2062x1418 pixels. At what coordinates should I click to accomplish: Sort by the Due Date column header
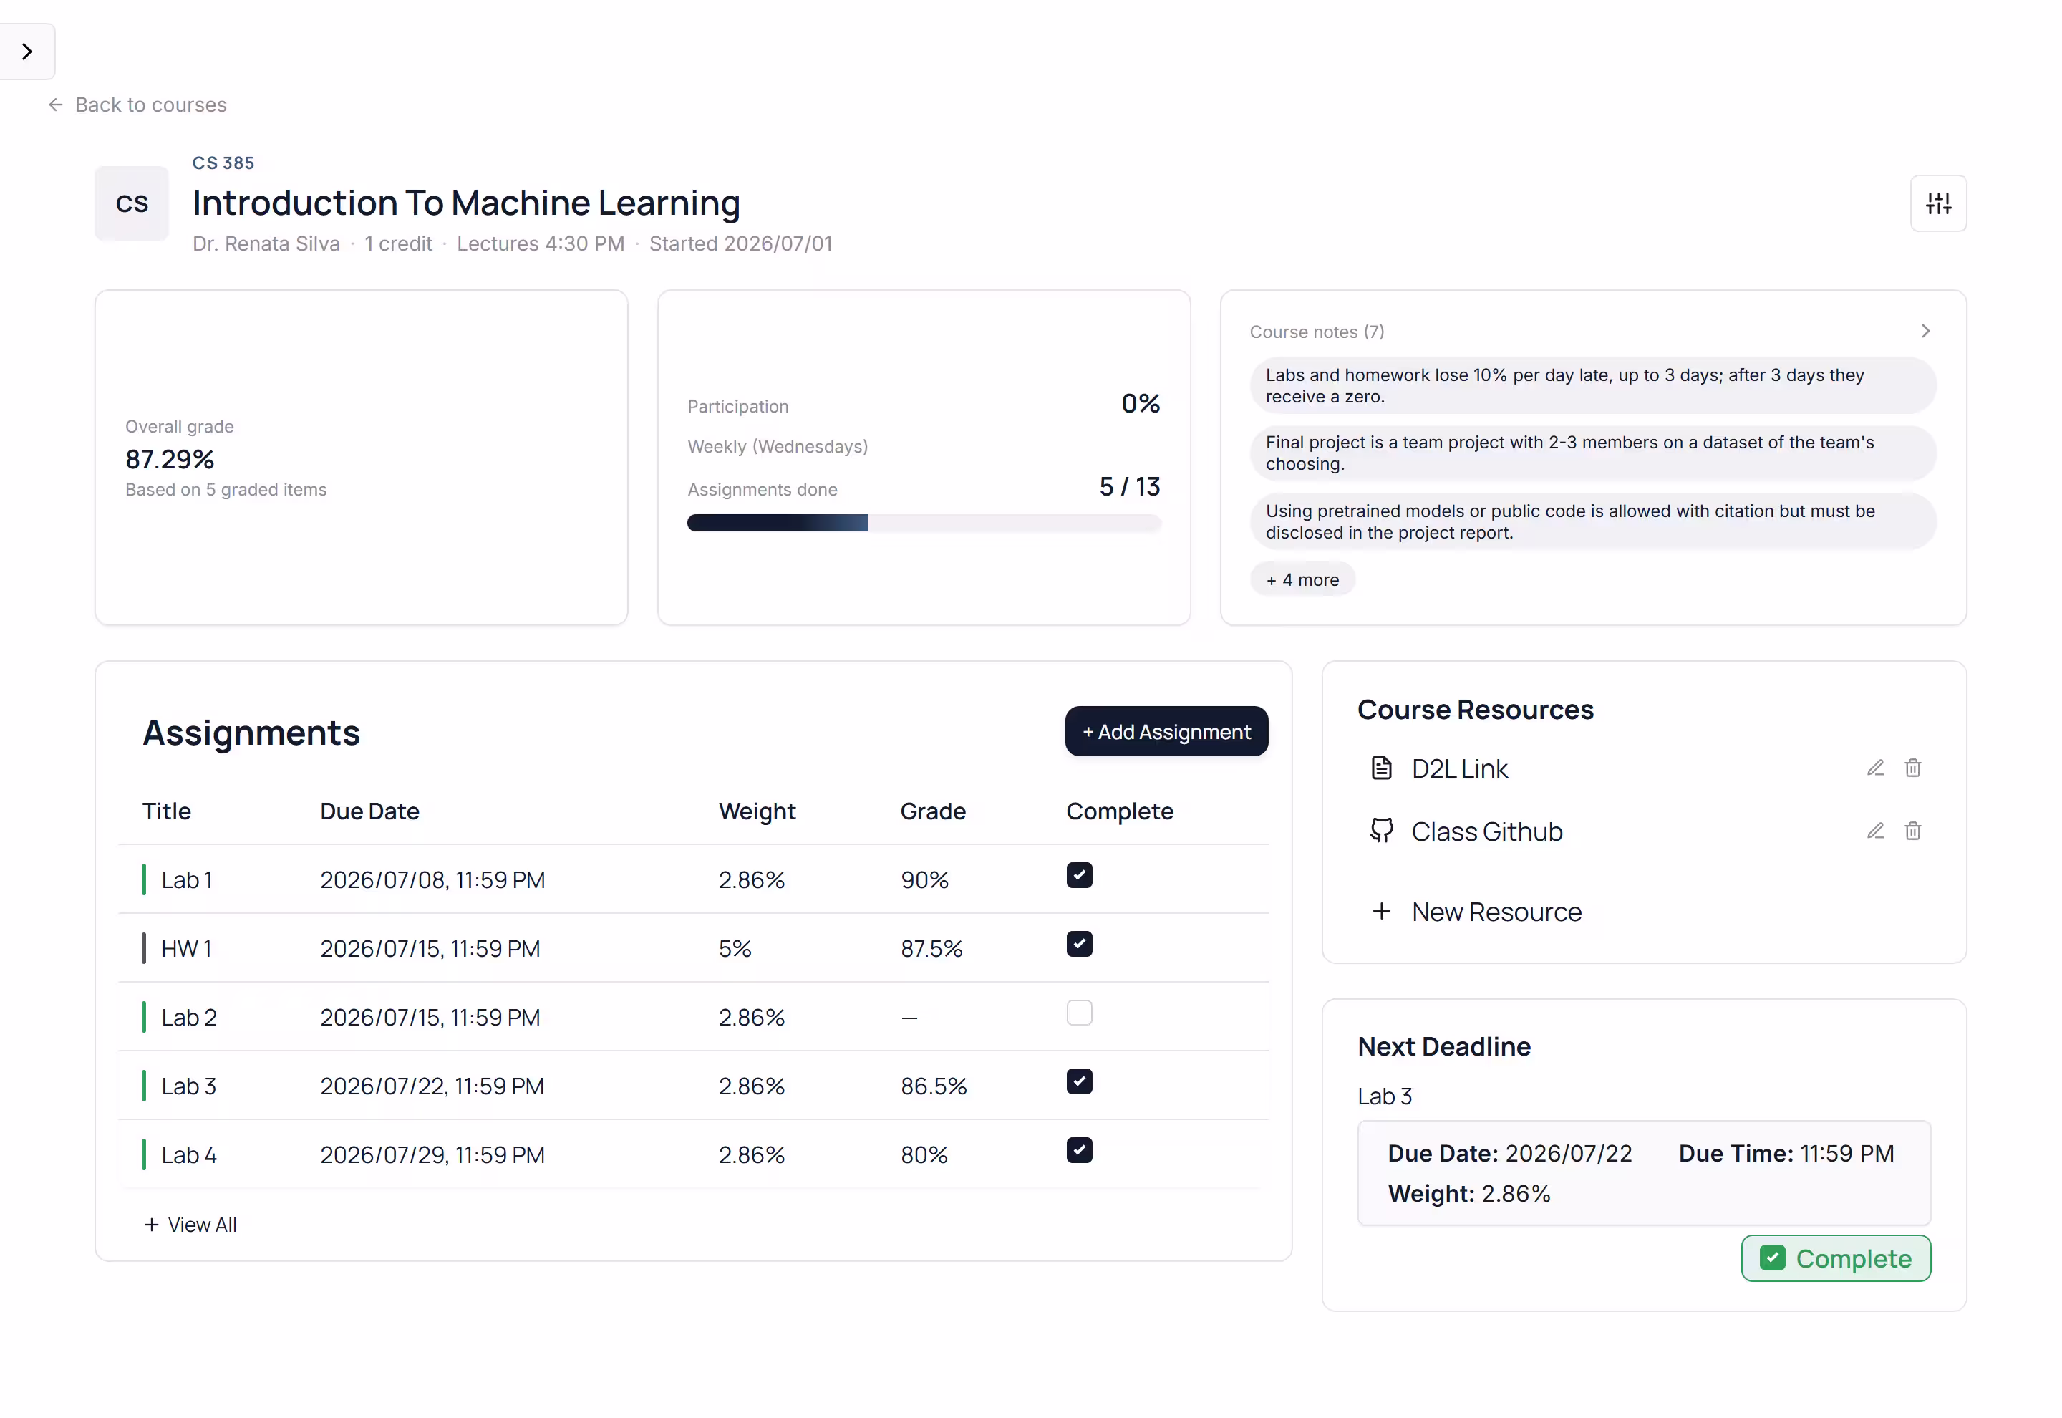[x=369, y=811]
